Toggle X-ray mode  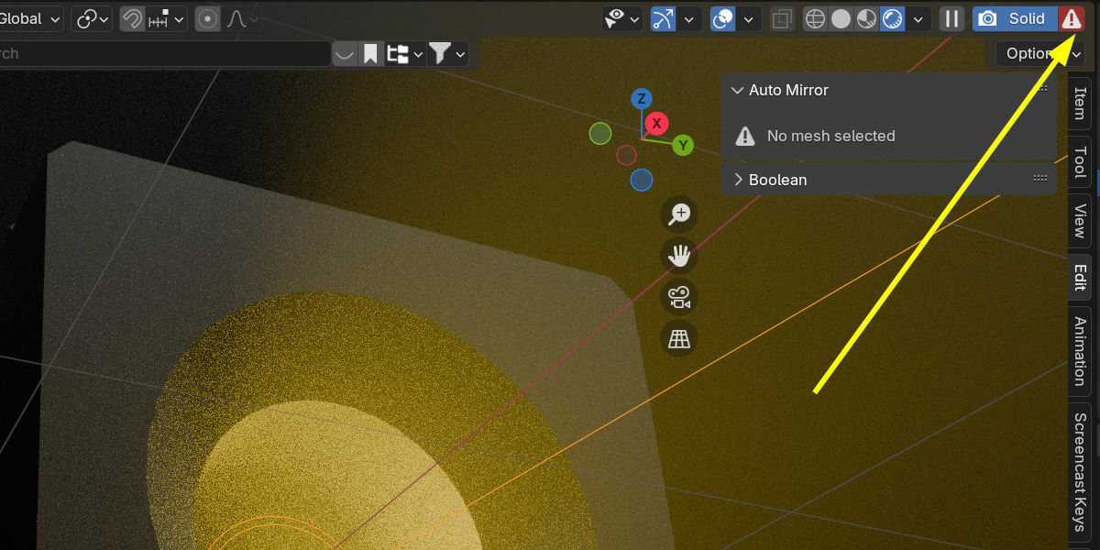[x=782, y=18]
